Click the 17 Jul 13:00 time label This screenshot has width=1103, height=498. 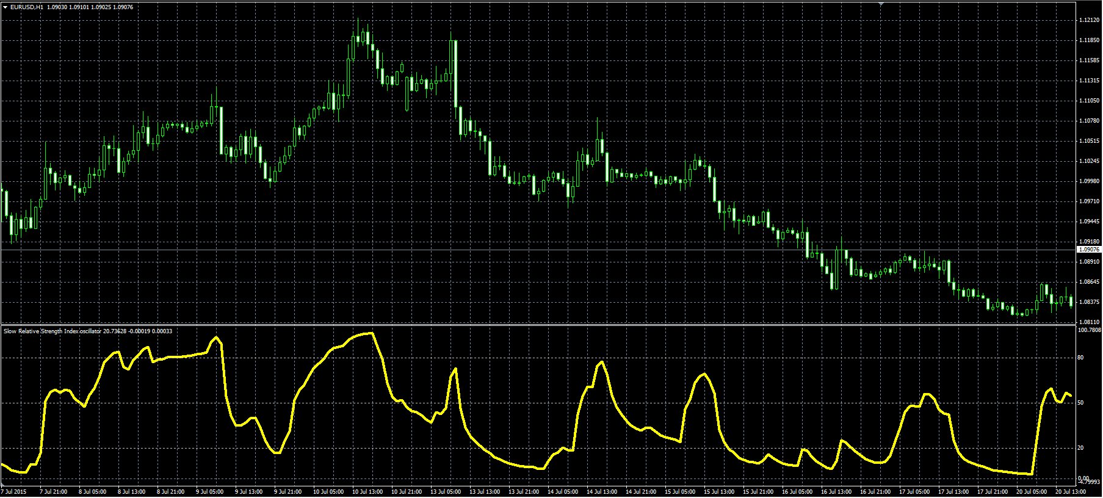point(953,492)
